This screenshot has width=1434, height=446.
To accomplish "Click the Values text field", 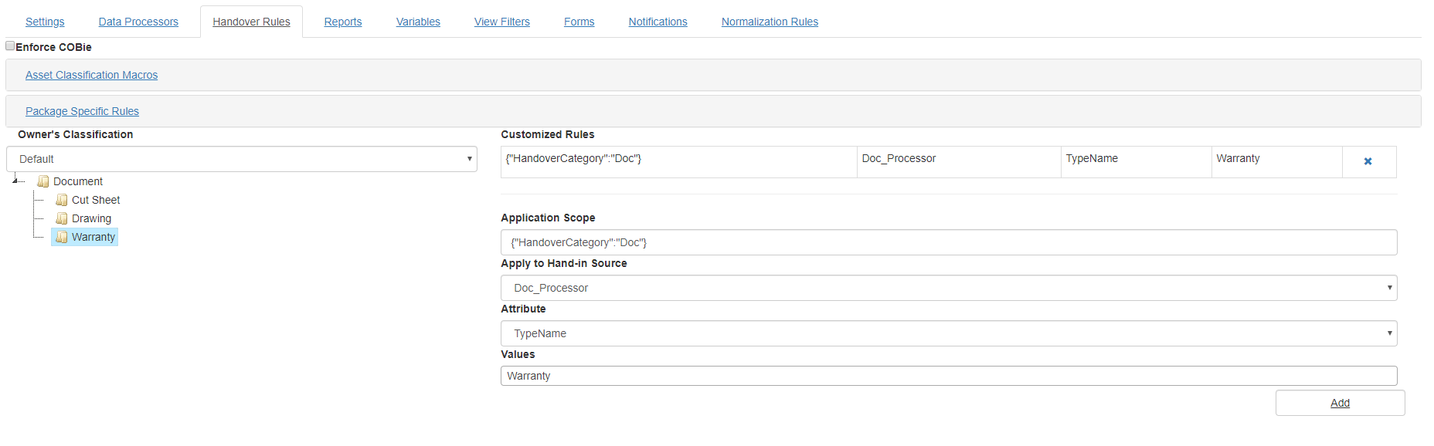I will point(948,376).
